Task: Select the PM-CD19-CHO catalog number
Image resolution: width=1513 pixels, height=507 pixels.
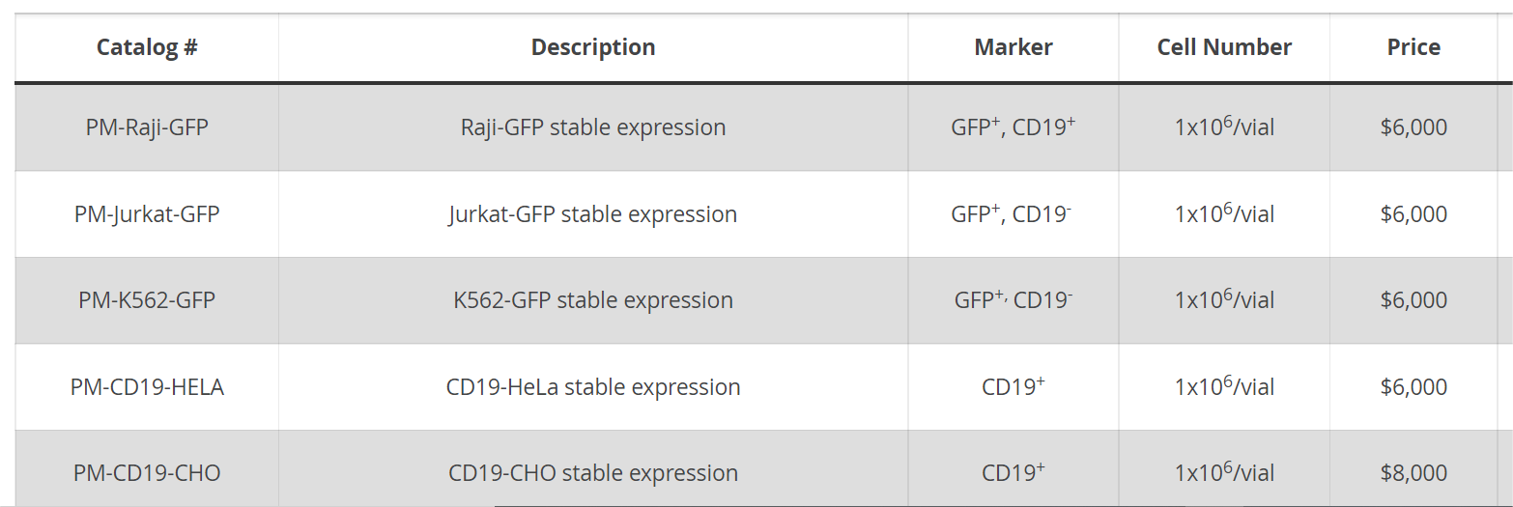Action: point(147,473)
